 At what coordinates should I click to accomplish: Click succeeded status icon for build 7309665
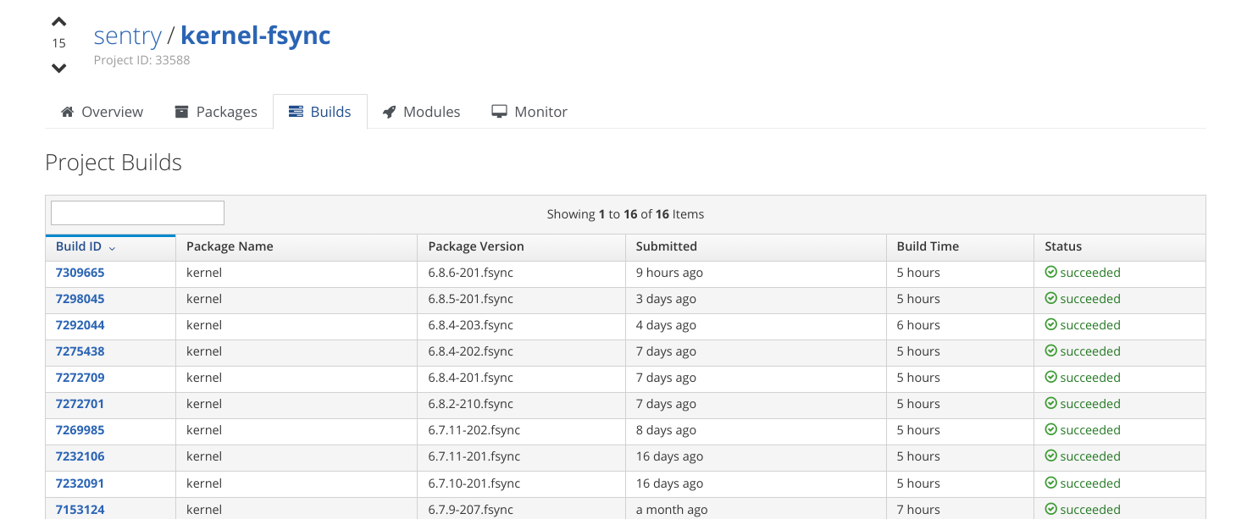tap(1050, 273)
